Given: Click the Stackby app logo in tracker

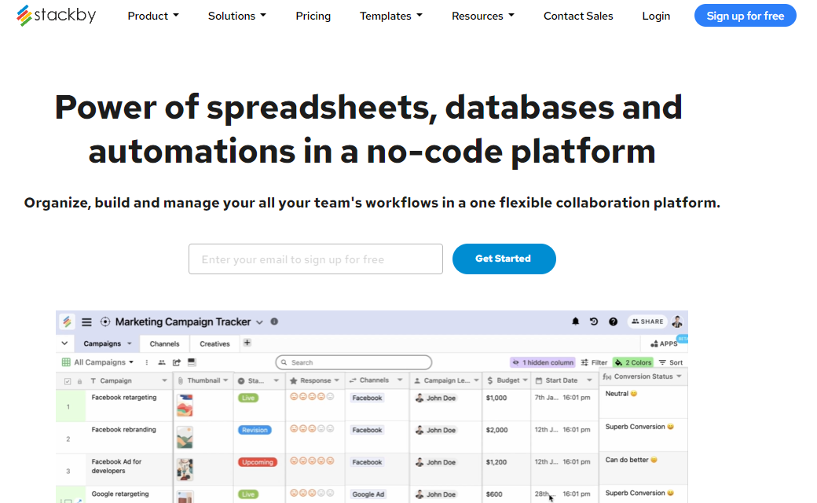Looking at the screenshot, I should tap(68, 321).
